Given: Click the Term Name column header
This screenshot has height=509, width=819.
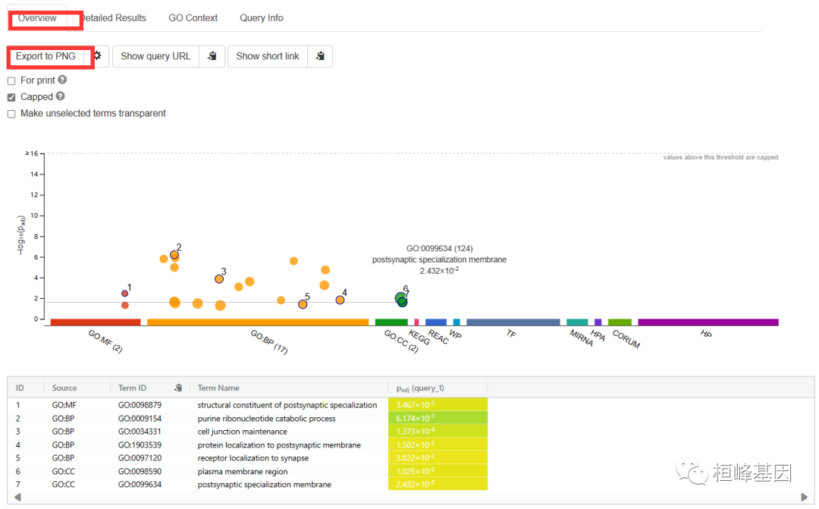Looking at the screenshot, I should click(x=218, y=388).
